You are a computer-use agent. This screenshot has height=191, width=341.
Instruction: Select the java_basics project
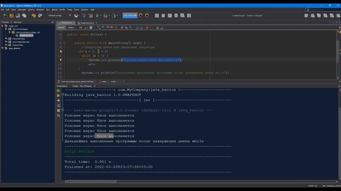14,48
